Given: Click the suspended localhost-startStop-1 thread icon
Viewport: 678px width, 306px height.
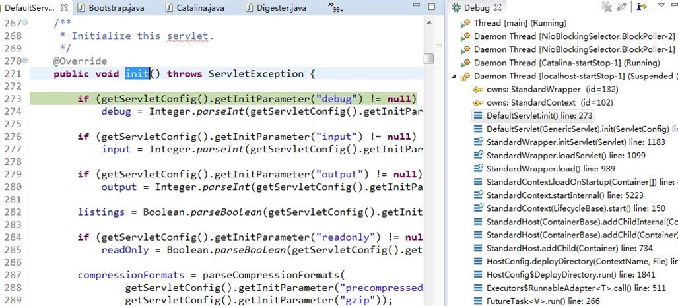Looking at the screenshot, I should click(x=465, y=76).
